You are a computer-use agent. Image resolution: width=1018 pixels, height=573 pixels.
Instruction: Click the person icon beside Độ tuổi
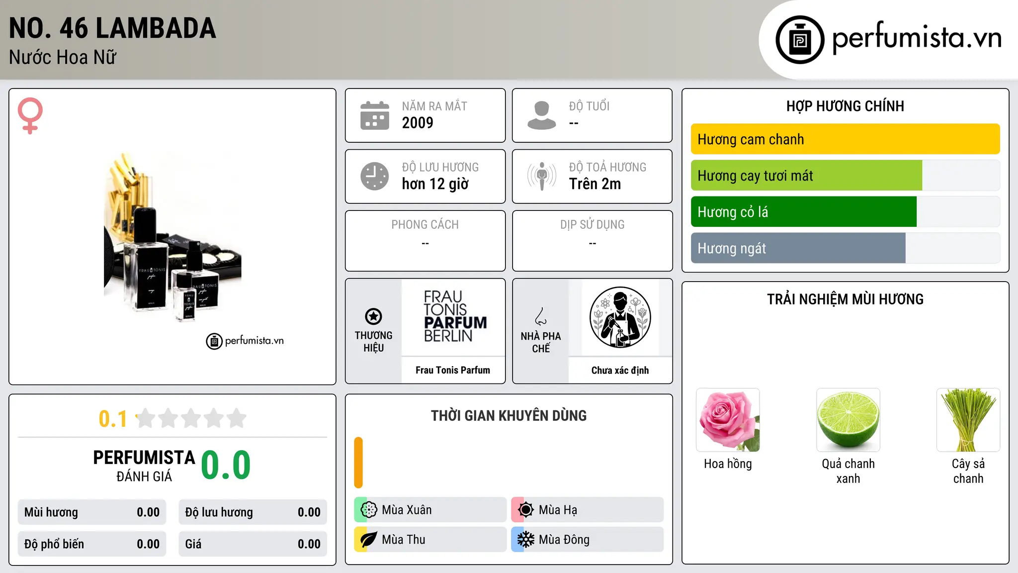tap(542, 115)
